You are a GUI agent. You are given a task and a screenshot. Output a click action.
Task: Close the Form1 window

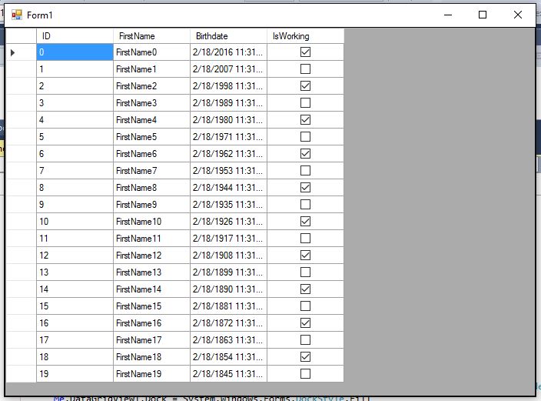point(518,15)
